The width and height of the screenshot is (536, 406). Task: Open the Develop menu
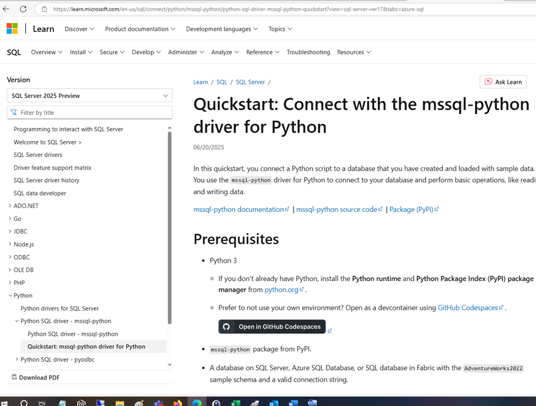tap(146, 52)
